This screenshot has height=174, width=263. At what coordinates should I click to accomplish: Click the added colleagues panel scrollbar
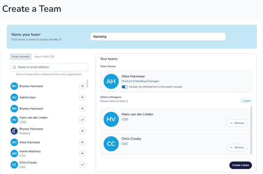[251, 130]
